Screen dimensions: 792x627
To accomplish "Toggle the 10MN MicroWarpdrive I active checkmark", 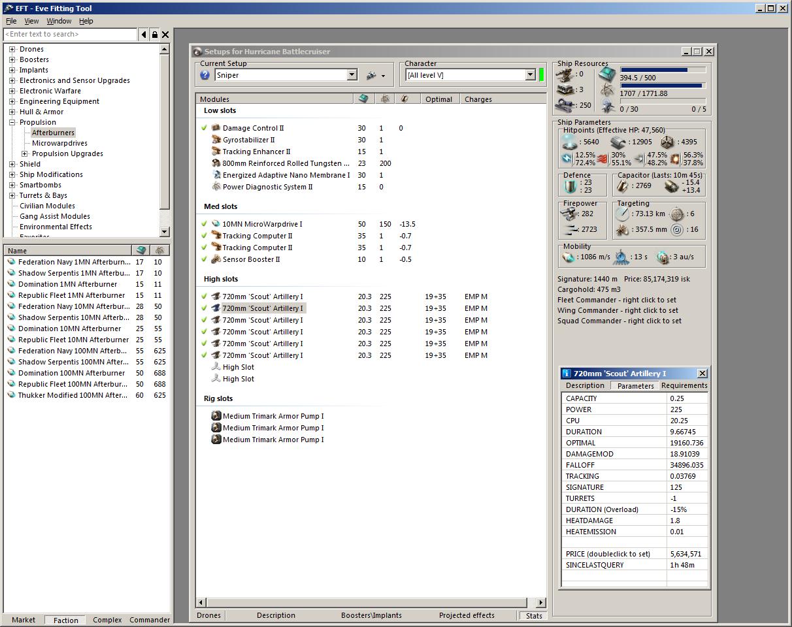I will point(205,224).
